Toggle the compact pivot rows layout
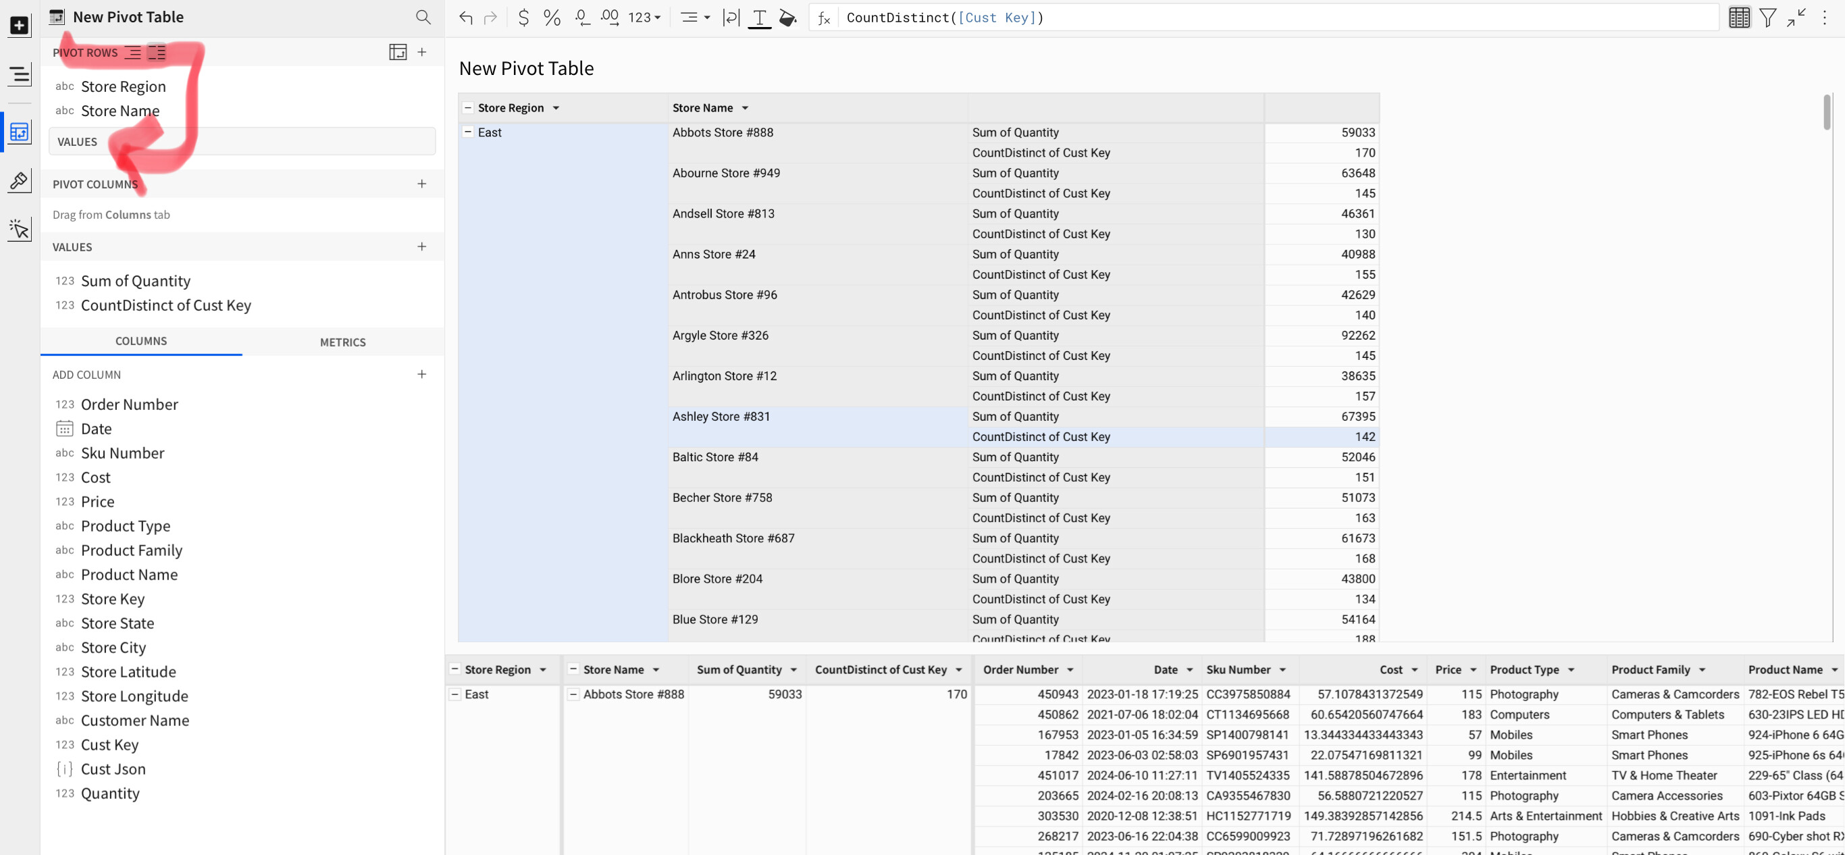The width and height of the screenshot is (1845, 855). tap(133, 52)
